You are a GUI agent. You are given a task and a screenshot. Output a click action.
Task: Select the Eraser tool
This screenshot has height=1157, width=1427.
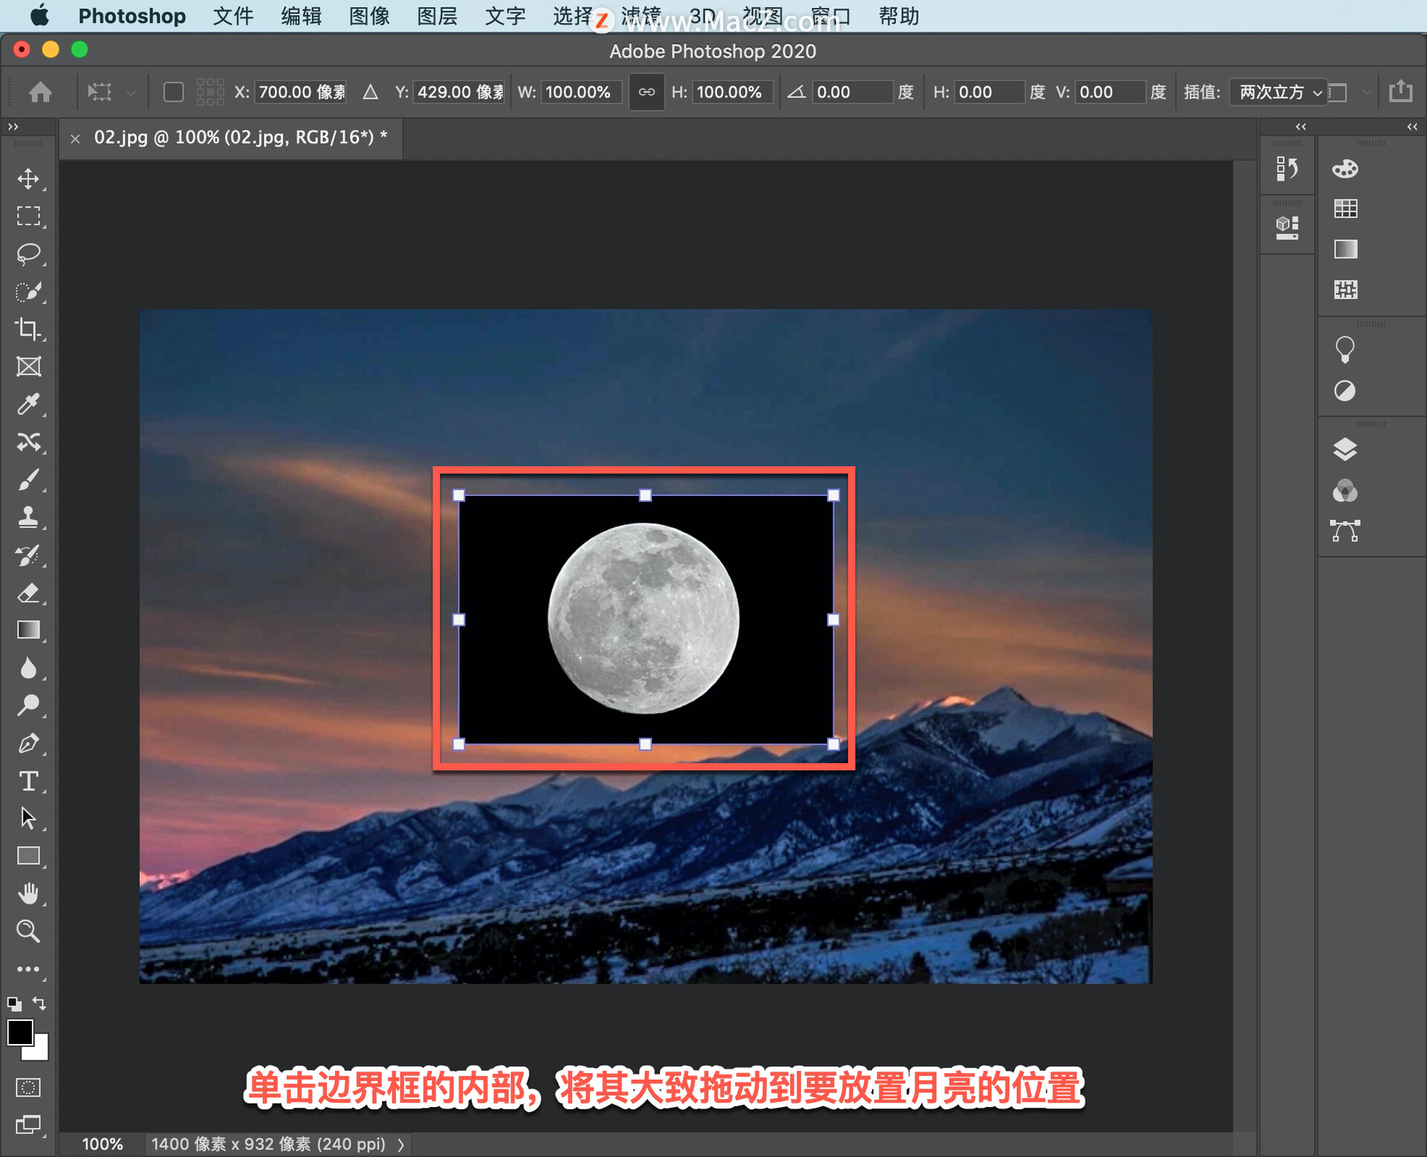click(28, 593)
